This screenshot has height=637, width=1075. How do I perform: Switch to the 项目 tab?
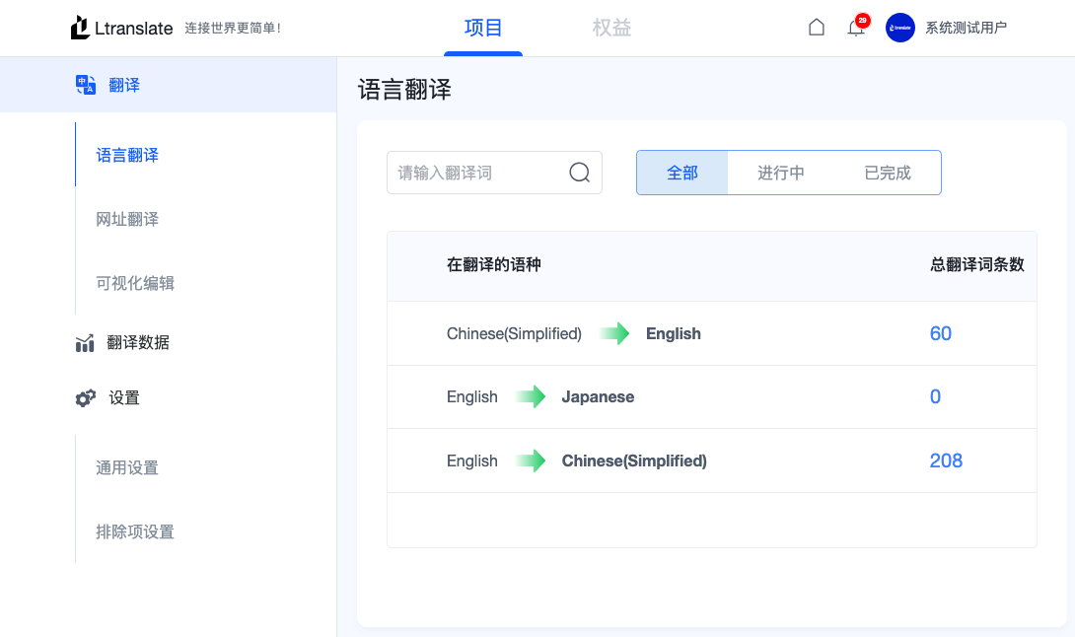point(482,28)
